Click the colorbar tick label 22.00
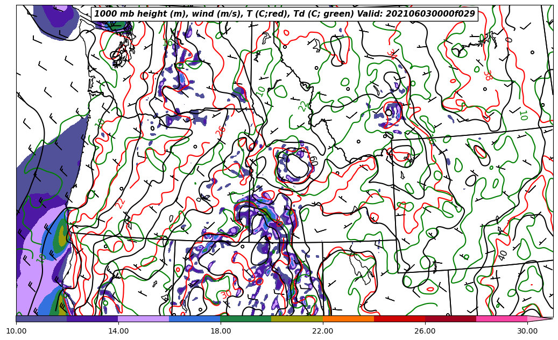Image resolution: width=558 pixels, height=340 pixels. (323, 331)
